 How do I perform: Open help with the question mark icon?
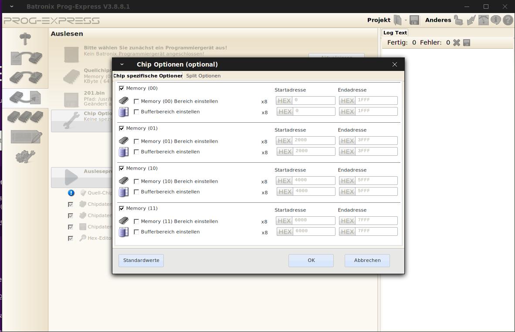508,20
